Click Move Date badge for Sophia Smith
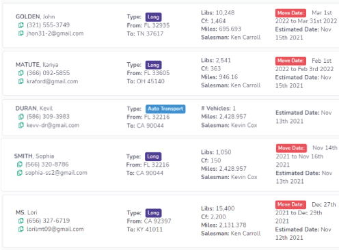The image size is (339, 250). pyautogui.click(x=291, y=148)
